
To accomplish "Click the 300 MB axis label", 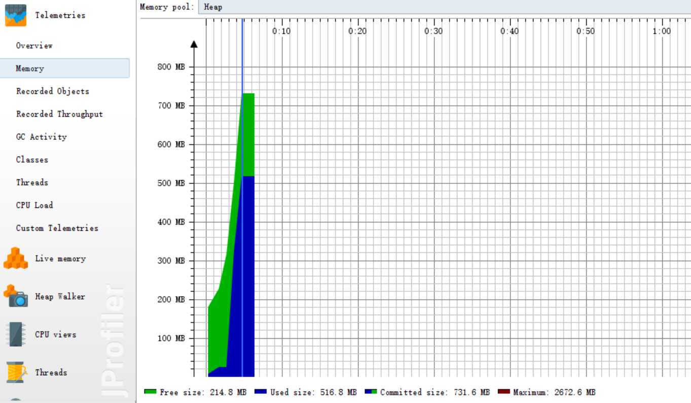I will point(172,261).
